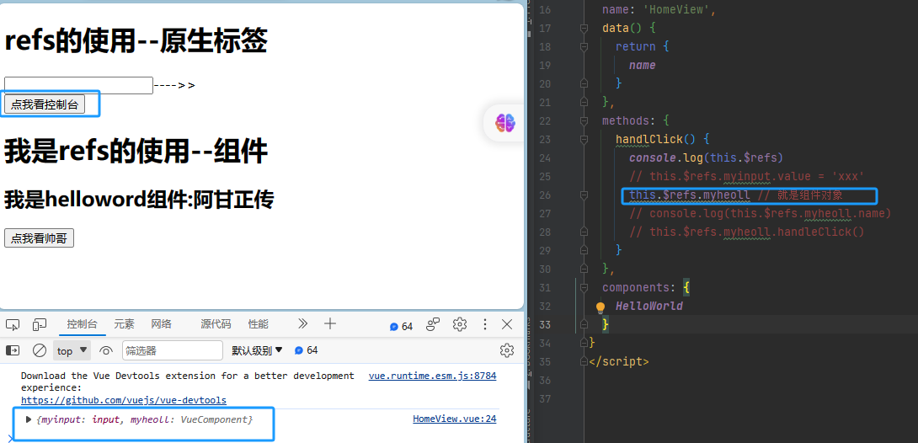Screen dimensions: 918x443
Task: Switch to the 性能 tab
Action: click(x=259, y=323)
